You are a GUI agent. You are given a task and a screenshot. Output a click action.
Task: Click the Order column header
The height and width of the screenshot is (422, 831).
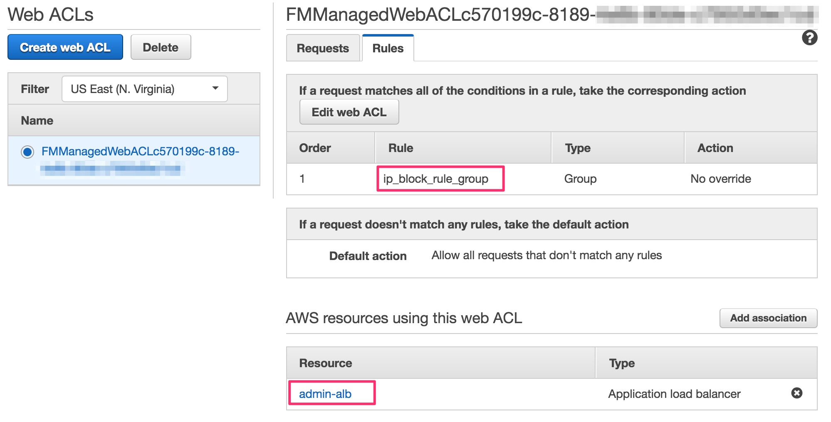pyautogui.click(x=314, y=147)
